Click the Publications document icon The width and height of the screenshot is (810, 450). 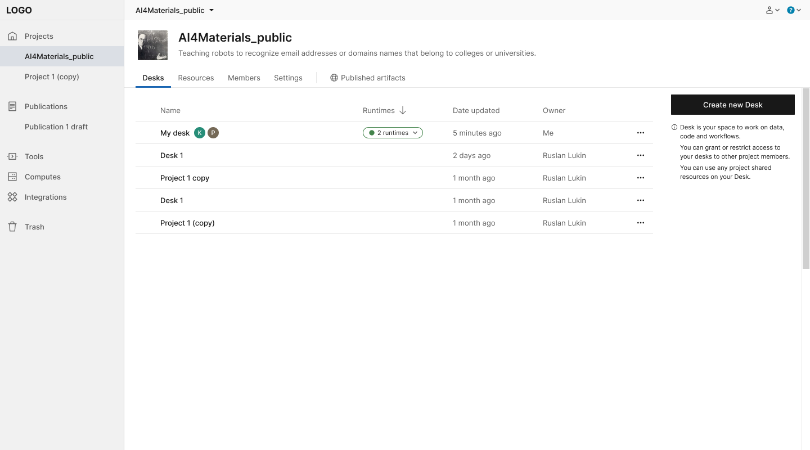point(12,106)
